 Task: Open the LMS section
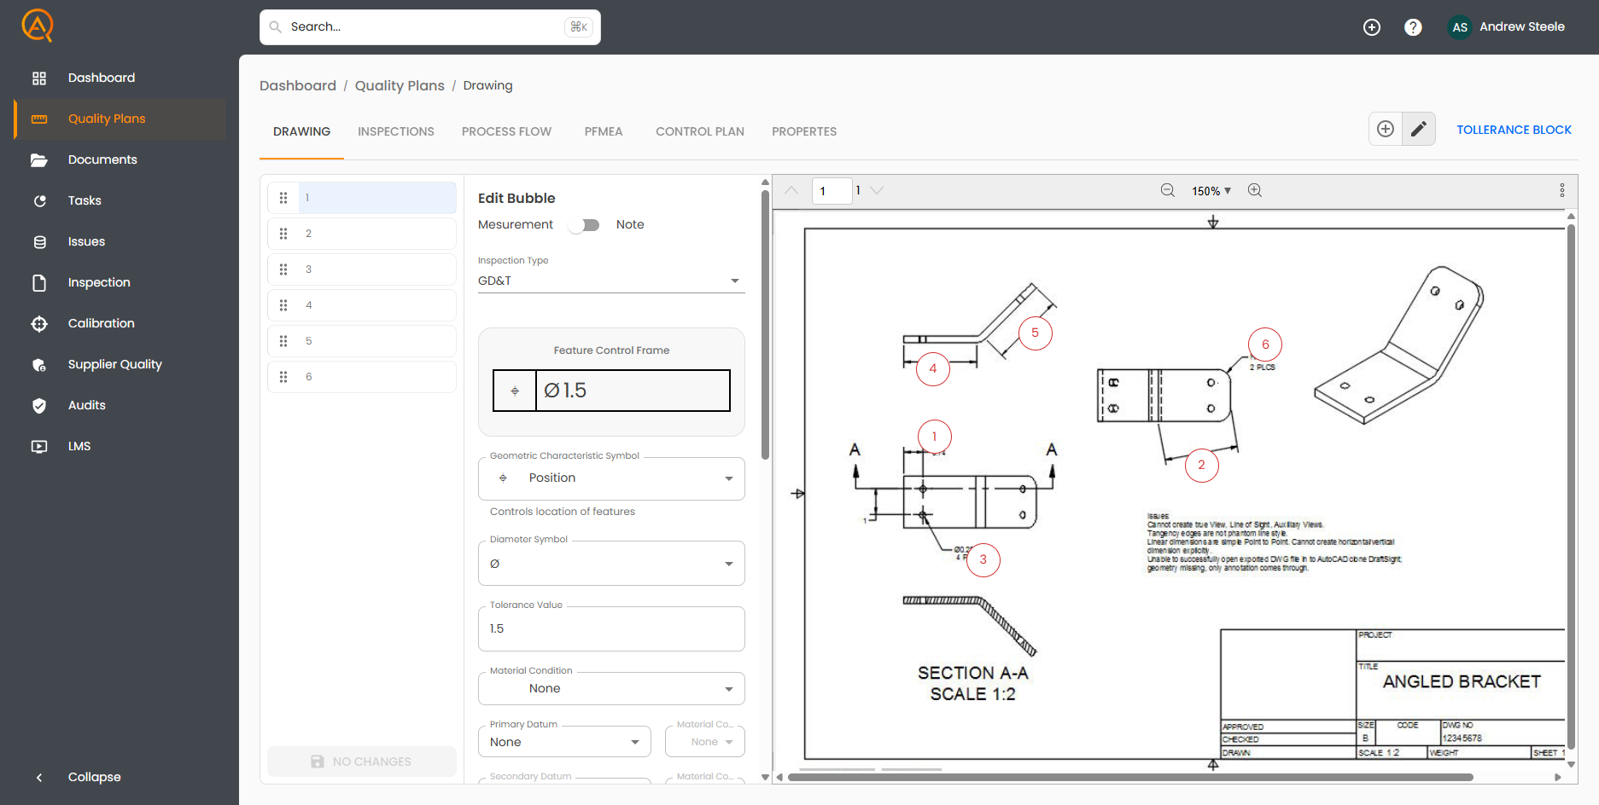coord(79,446)
